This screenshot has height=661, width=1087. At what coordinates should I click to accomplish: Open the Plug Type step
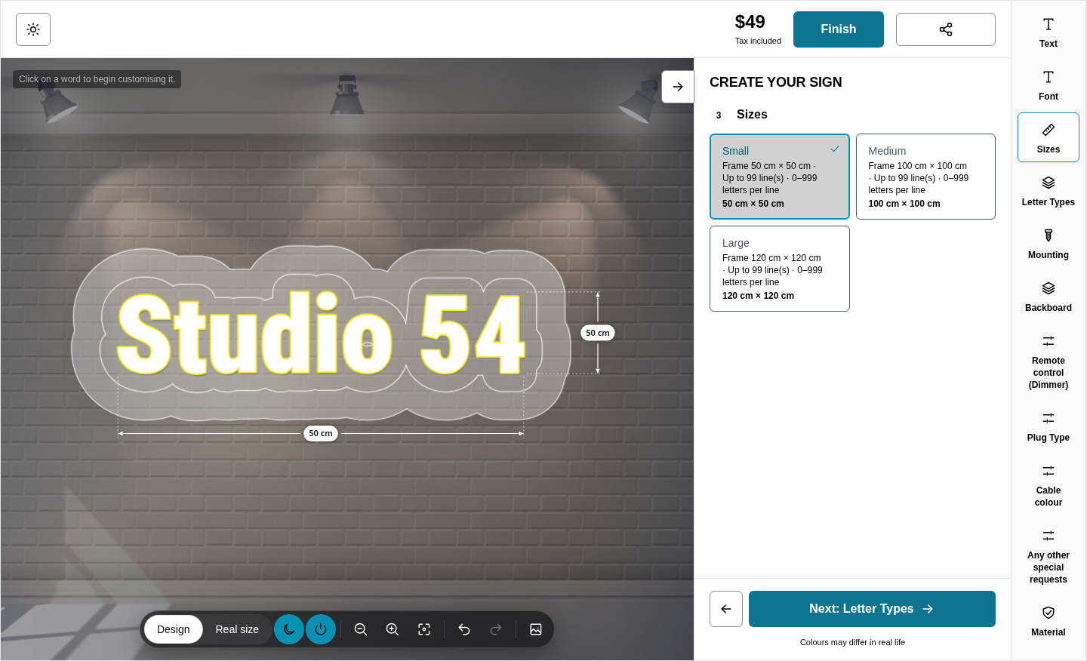(1049, 427)
